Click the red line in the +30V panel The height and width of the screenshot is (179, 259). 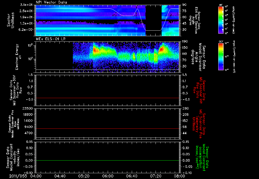[107, 98]
